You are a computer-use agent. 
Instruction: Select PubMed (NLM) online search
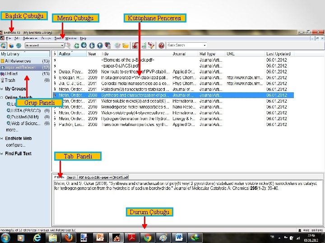pyautogui.click(x=28, y=117)
